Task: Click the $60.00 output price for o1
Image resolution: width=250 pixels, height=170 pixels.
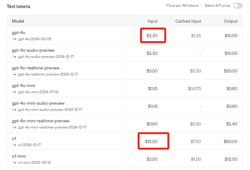Action: 231,142
